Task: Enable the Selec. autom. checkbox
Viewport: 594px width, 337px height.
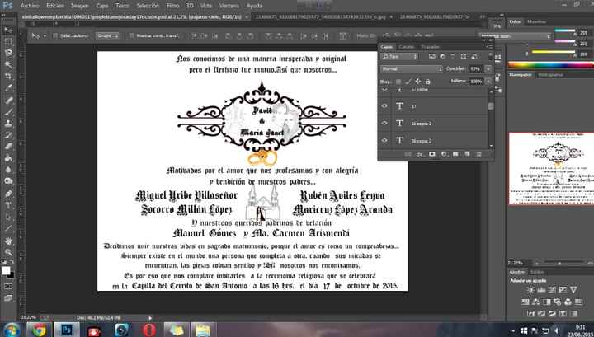Action: (55, 35)
